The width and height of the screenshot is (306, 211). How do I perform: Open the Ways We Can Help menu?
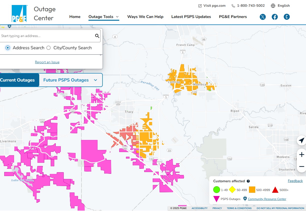(145, 17)
